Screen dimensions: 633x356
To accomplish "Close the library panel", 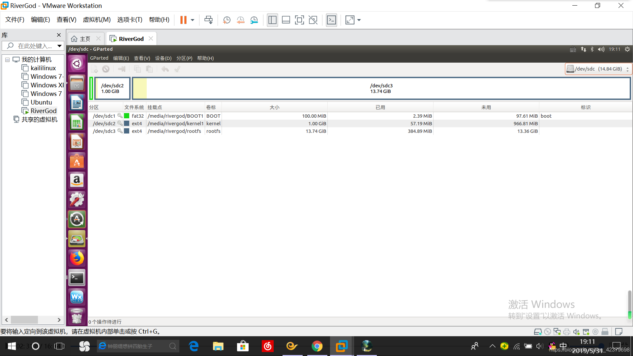I will click(59, 35).
